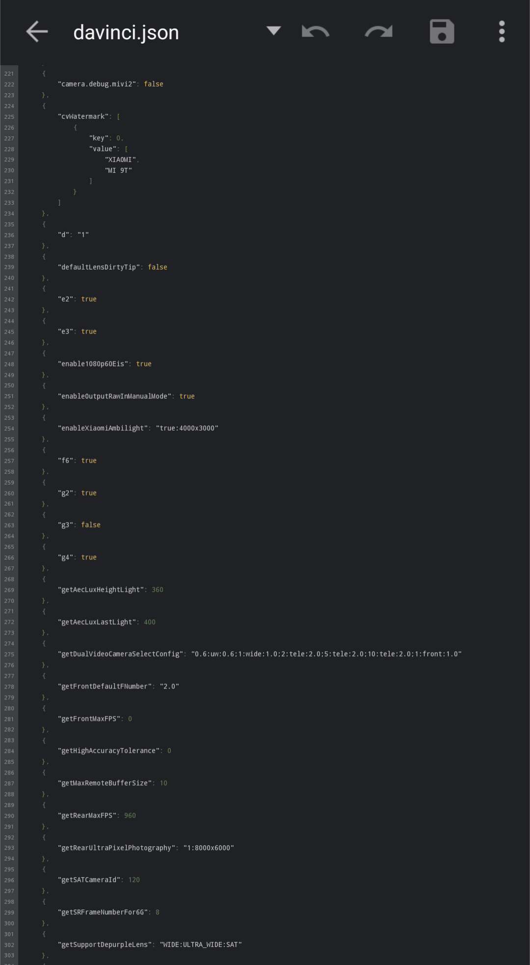The width and height of the screenshot is (530, 965).
Task: Expand the file dropdown triangle
Action: pos(273,31)
